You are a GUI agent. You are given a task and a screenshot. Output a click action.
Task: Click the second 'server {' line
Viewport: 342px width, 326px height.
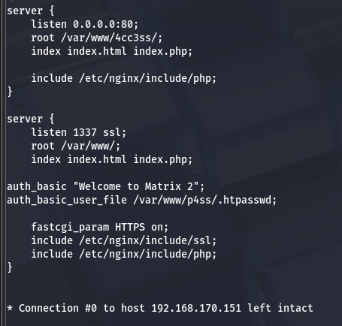(31, 119)
